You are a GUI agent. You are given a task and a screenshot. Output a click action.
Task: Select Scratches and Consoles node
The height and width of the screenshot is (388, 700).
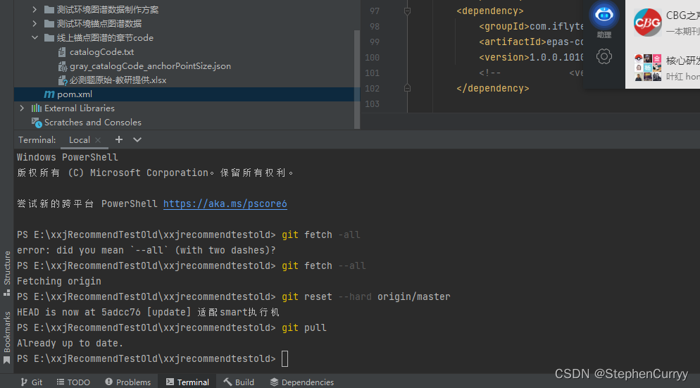(x=93, y=123)
